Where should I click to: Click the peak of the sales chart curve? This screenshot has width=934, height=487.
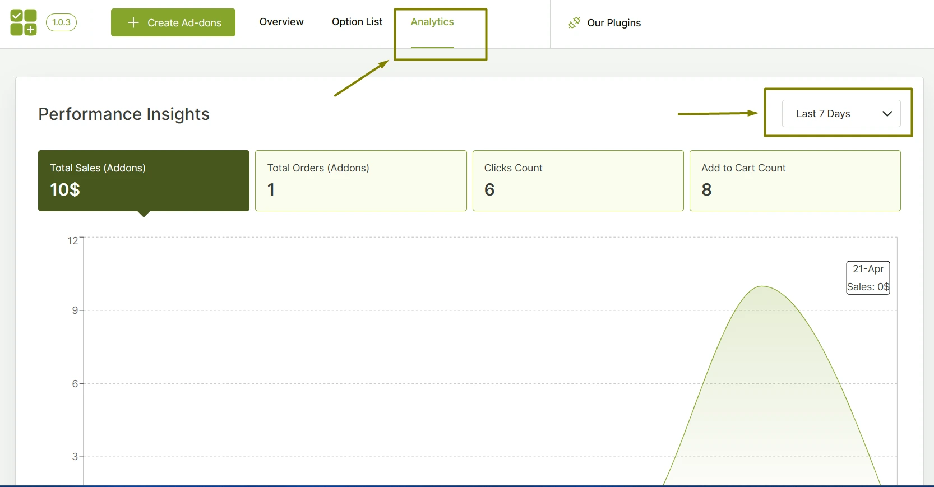[762, 286]
